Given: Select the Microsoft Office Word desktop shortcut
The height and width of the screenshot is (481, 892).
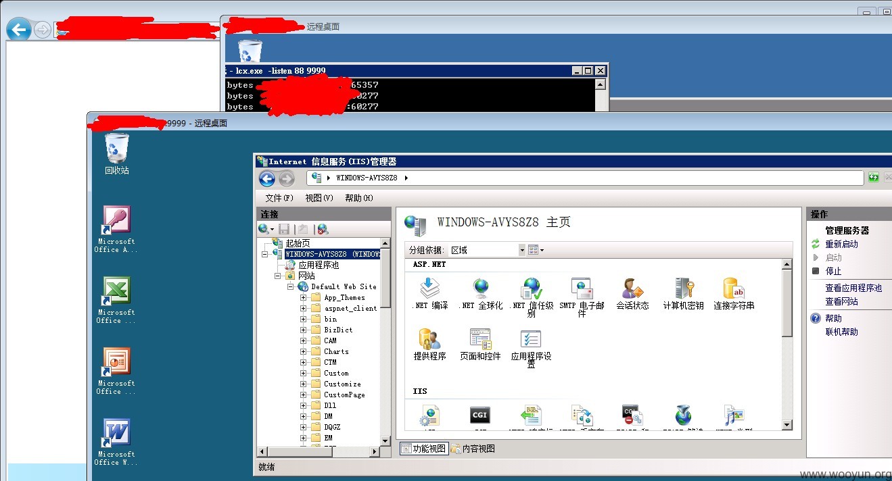Looking at the screenshot, I should click(x=116, y=442).
